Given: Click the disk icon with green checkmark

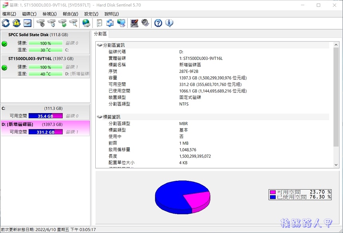Looking at the screenshot, I should coord(62,23).
